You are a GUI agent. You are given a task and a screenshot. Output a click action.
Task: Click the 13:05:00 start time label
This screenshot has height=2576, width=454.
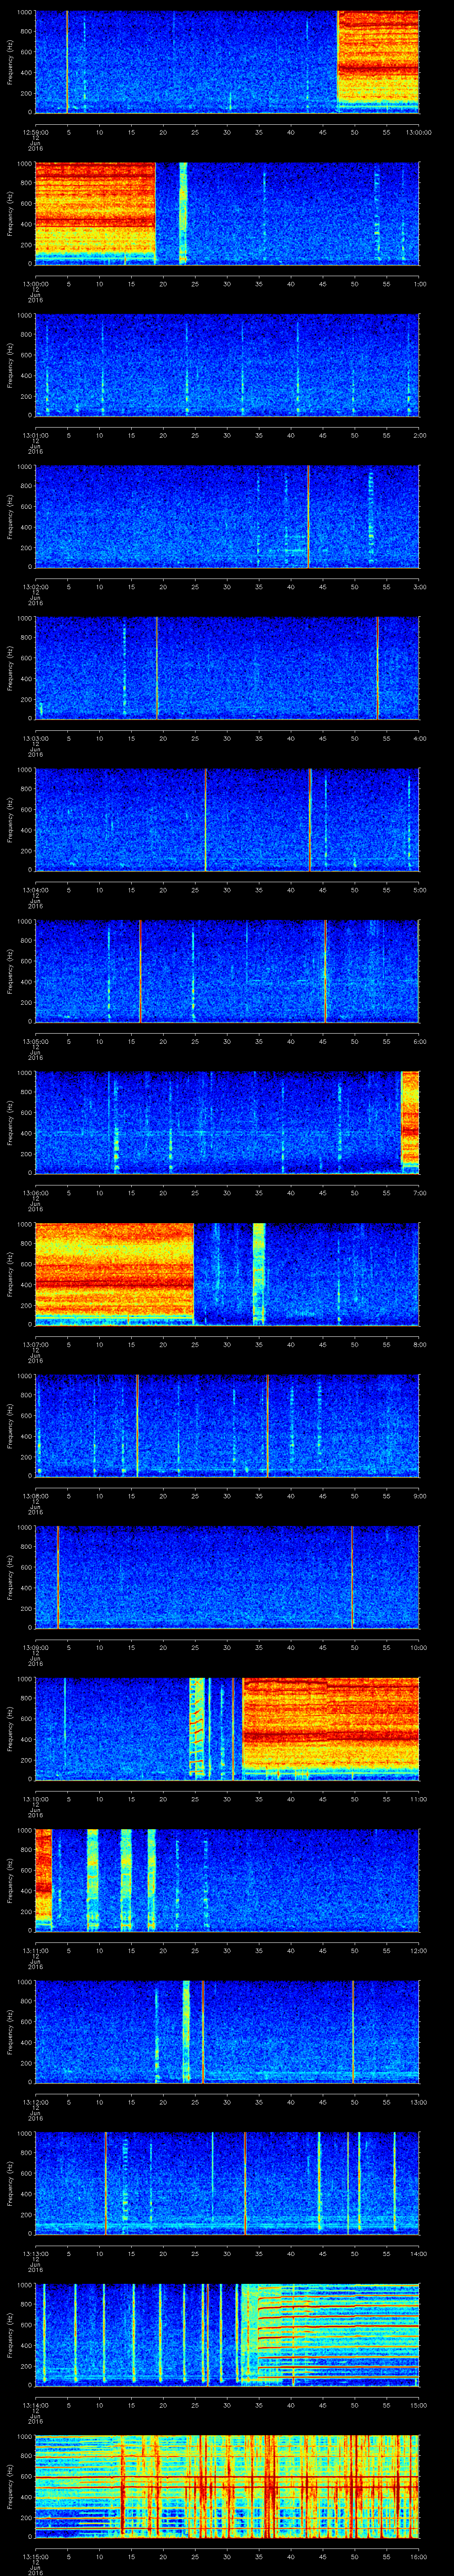pyautogui.click(x=35, y=1041)
